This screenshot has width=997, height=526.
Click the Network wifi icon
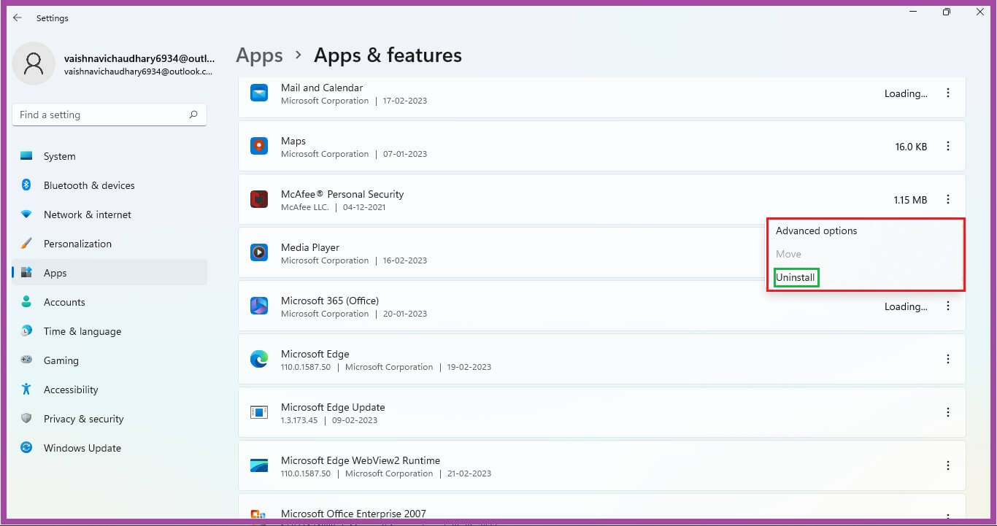click(x=26, y=214)
